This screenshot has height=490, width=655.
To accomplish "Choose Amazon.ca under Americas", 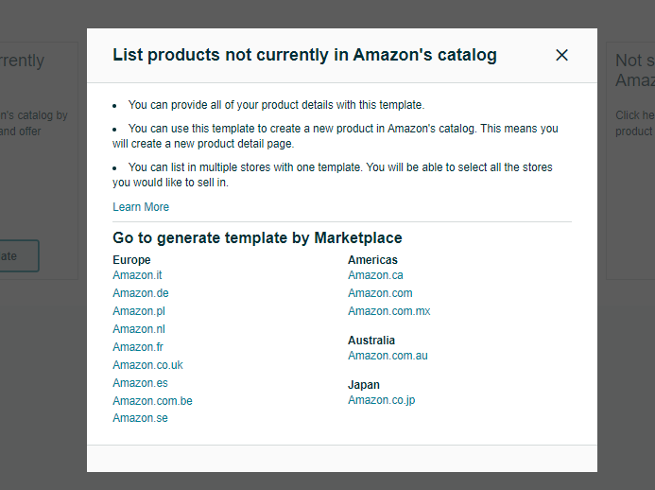I will pos(375,275).
